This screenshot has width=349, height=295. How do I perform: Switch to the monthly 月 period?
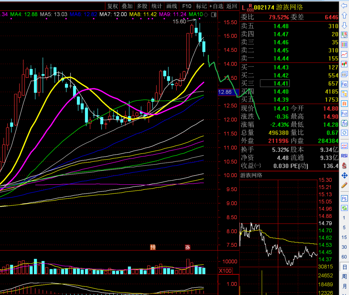pyautogui.click(x=344, y=286)
